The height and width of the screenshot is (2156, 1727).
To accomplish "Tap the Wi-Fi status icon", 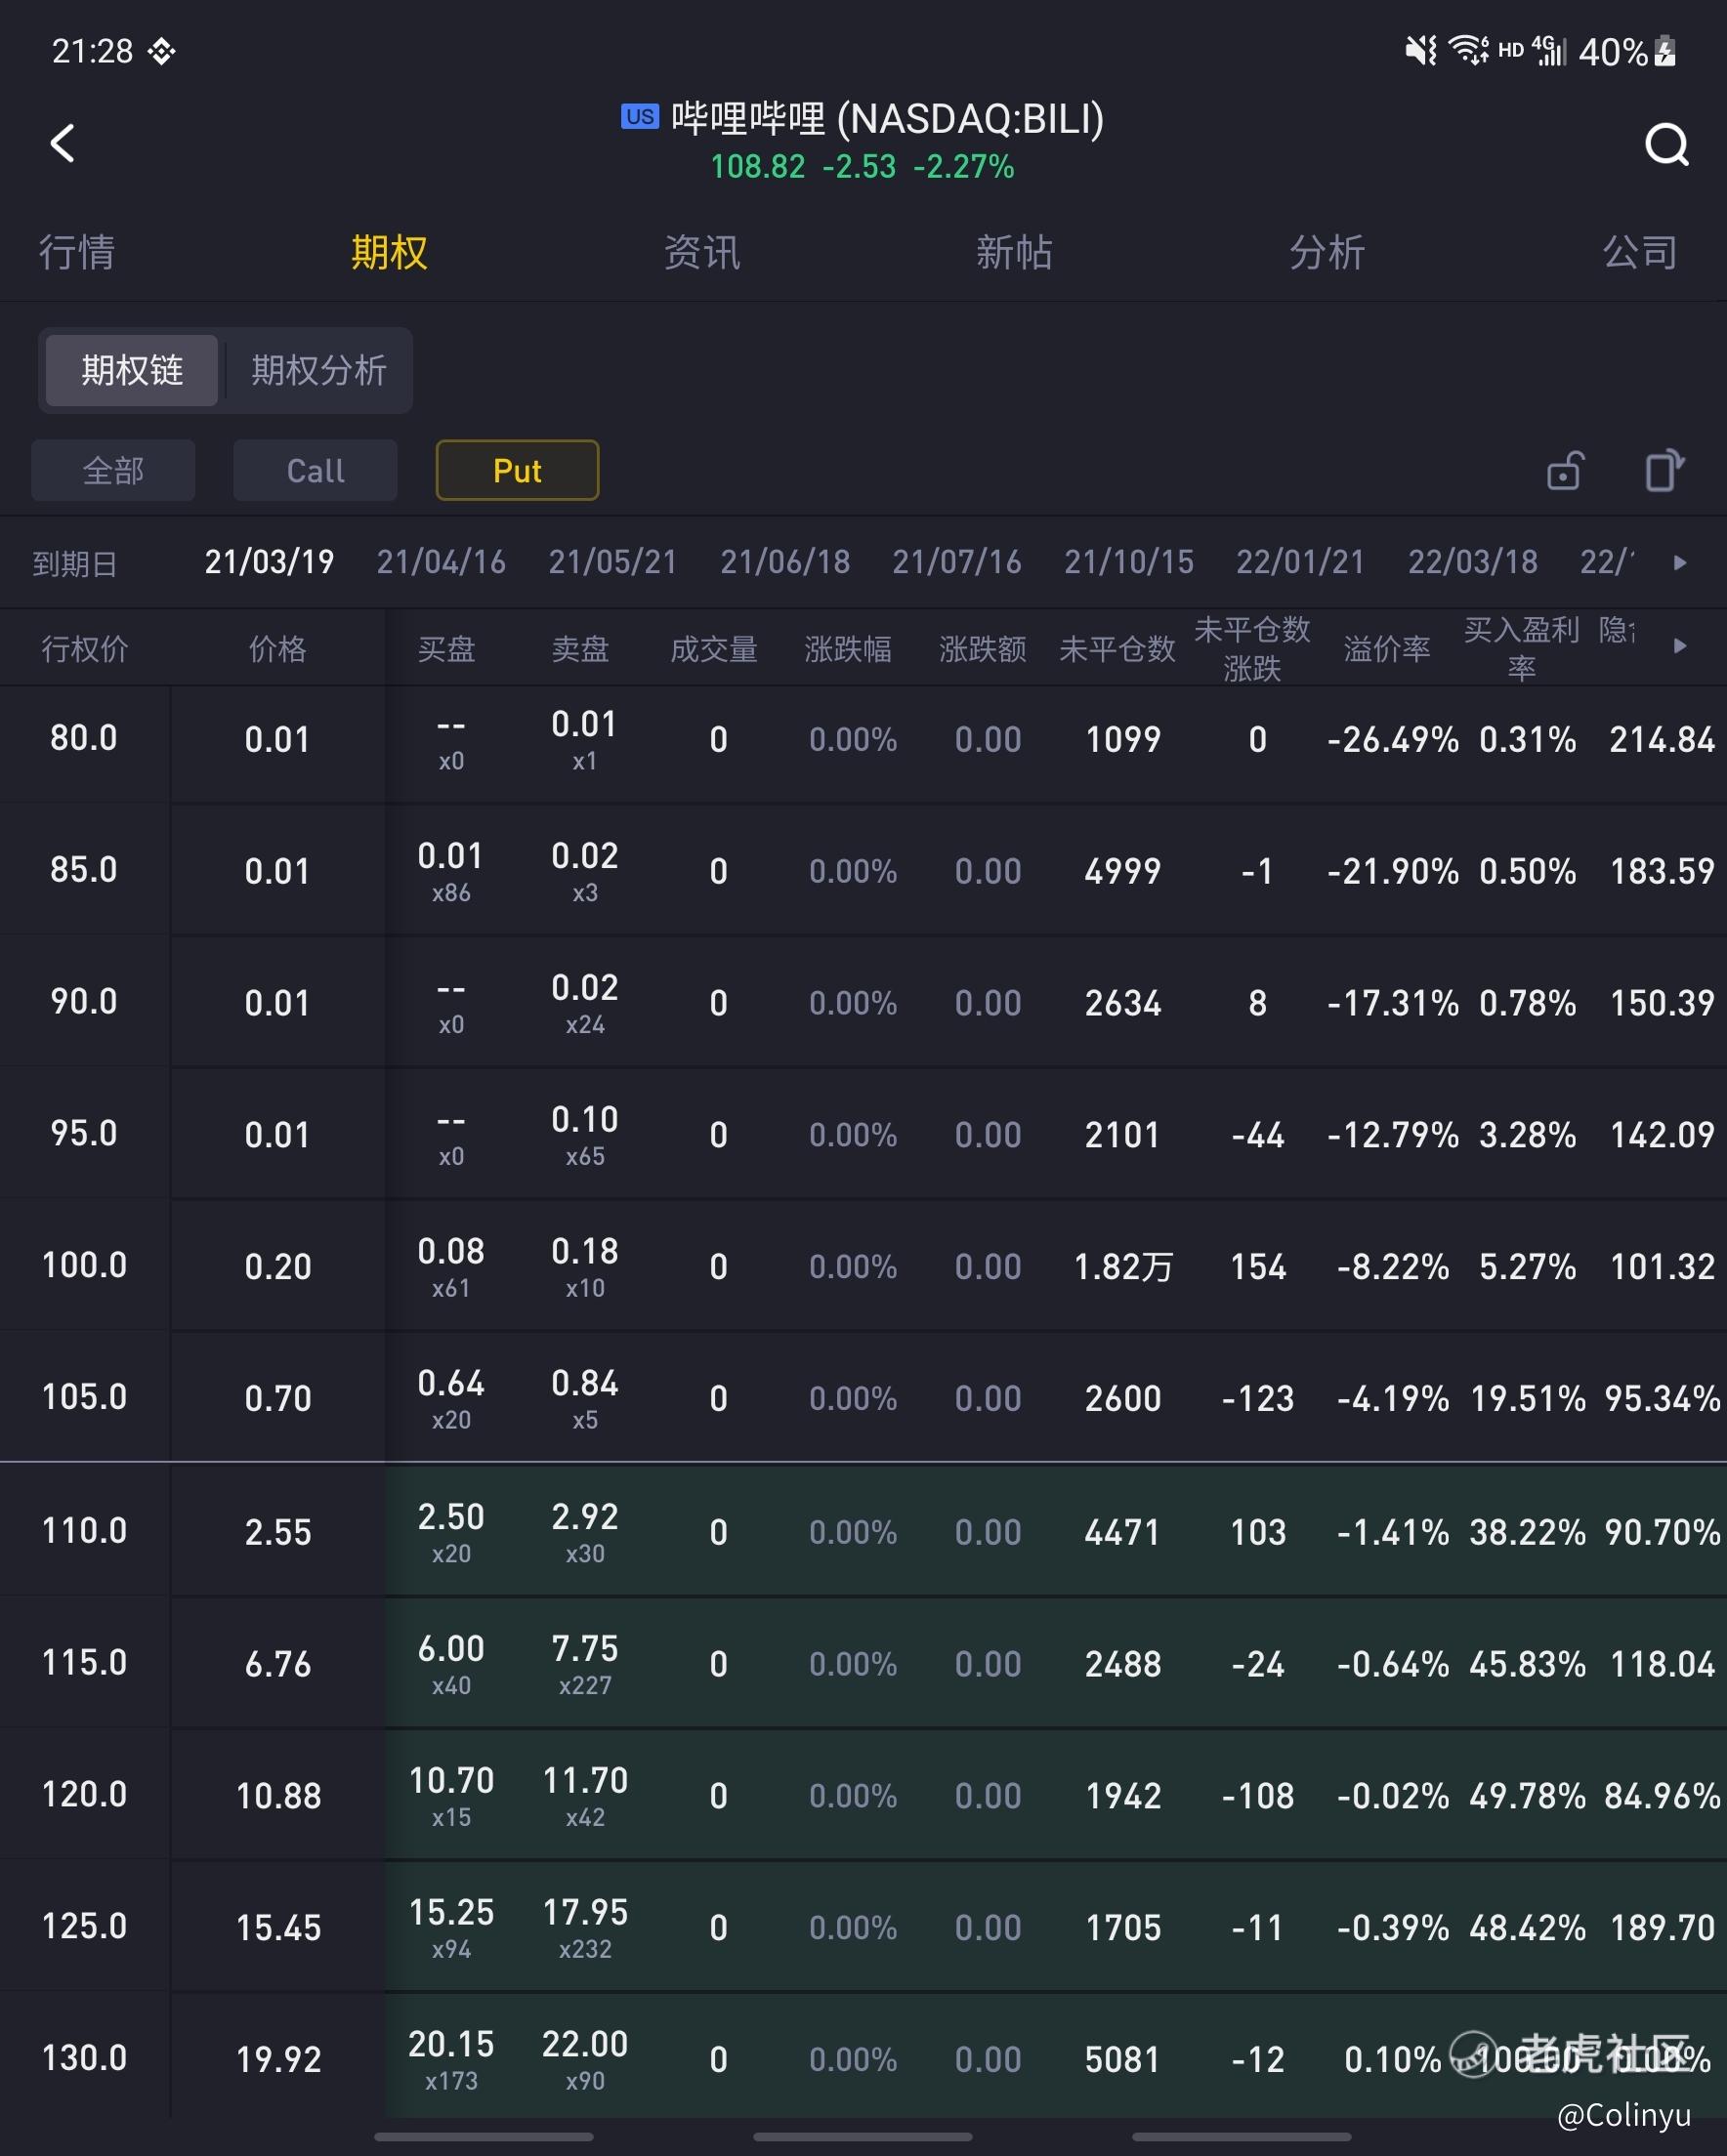I will pos(1469,49).
